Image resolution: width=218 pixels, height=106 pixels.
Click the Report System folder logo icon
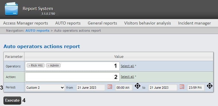click(x=11, y=9)
